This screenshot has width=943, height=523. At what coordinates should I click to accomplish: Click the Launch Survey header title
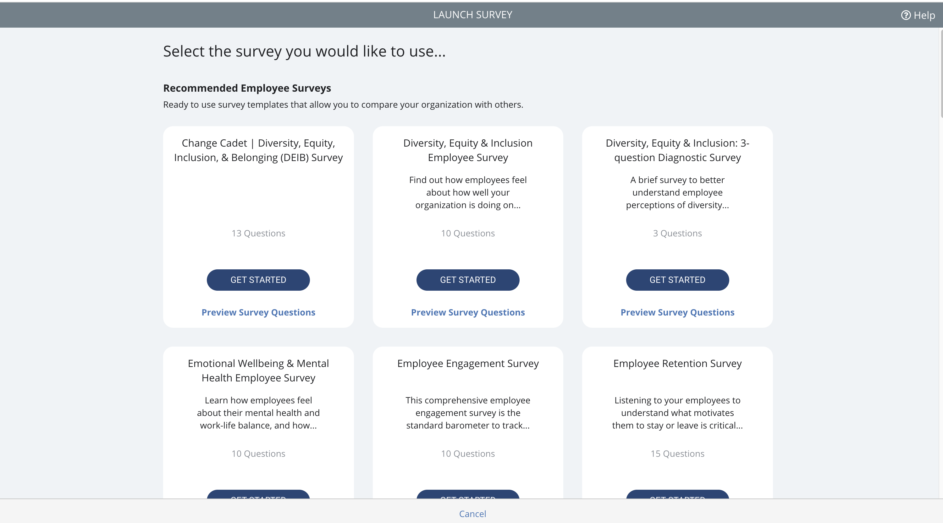(472, 15)
